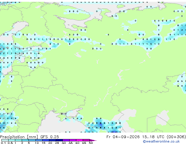Click the date 'Fr 04-09-2026' text
Viewport: 186px width, 144px height.
click(123, 137)
